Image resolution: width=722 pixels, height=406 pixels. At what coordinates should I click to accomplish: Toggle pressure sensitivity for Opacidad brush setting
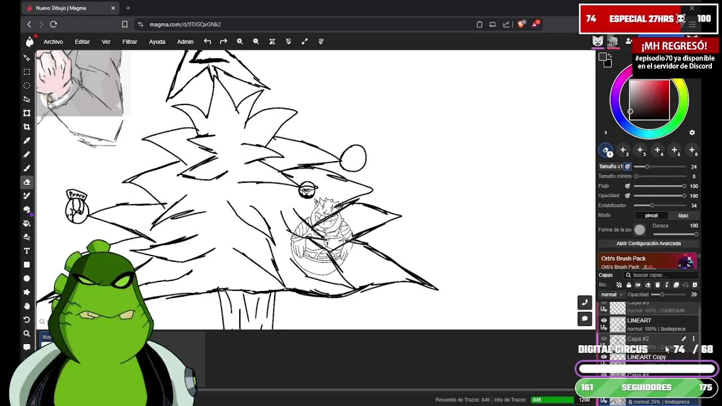click(627, 196)
